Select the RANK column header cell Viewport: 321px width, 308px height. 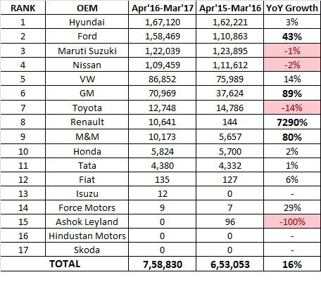point(23,8)
